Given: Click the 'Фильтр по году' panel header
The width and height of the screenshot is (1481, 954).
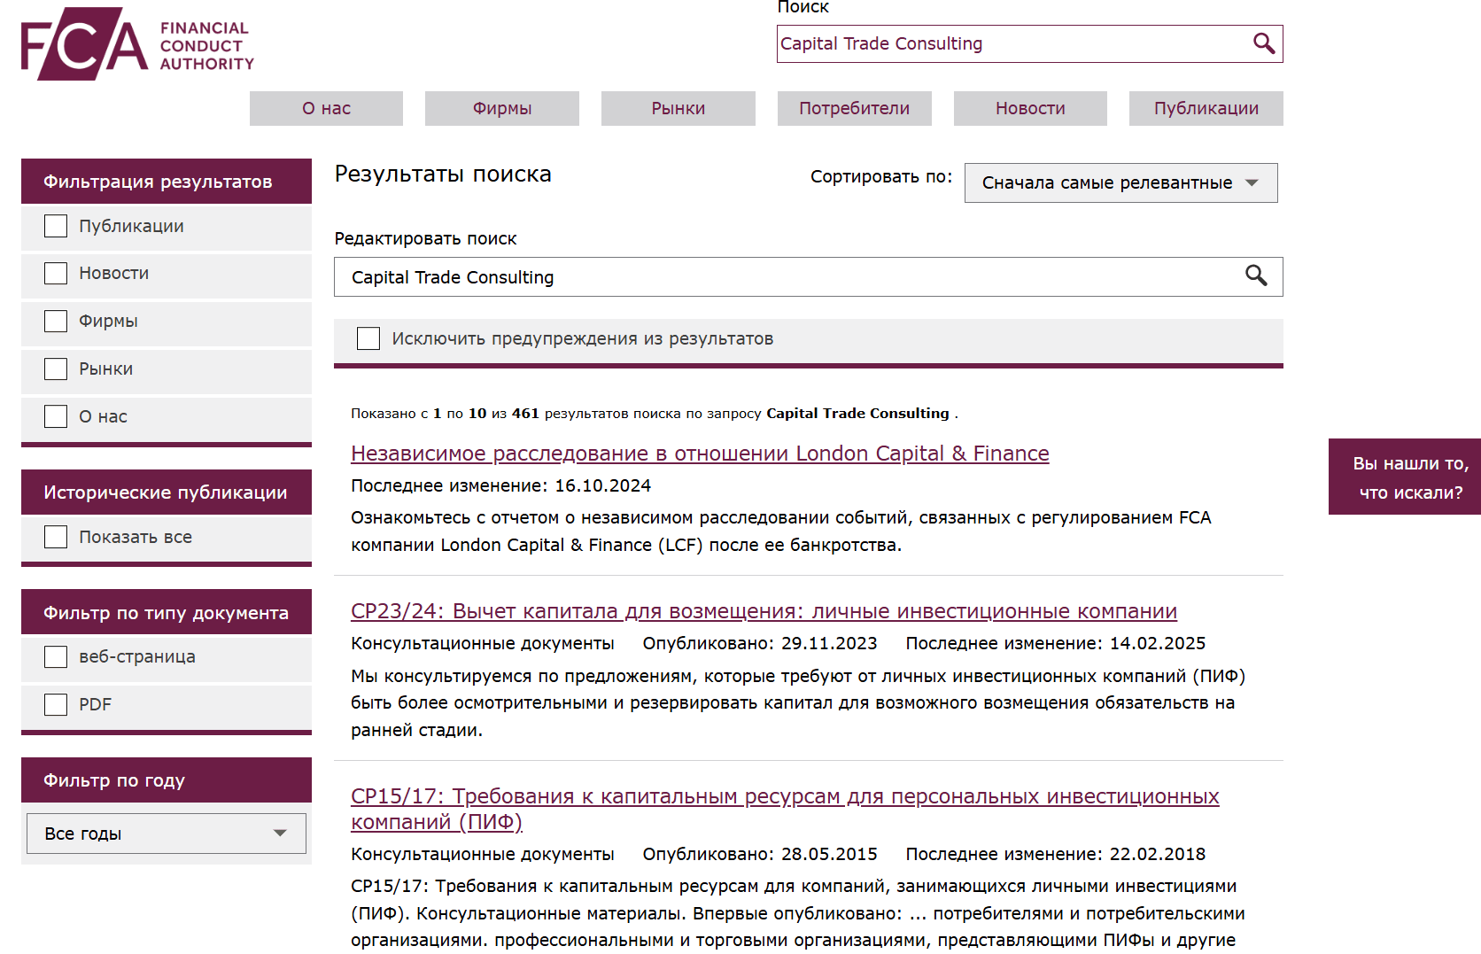Looking at the screenshot, I should click(x=167, y=780).
